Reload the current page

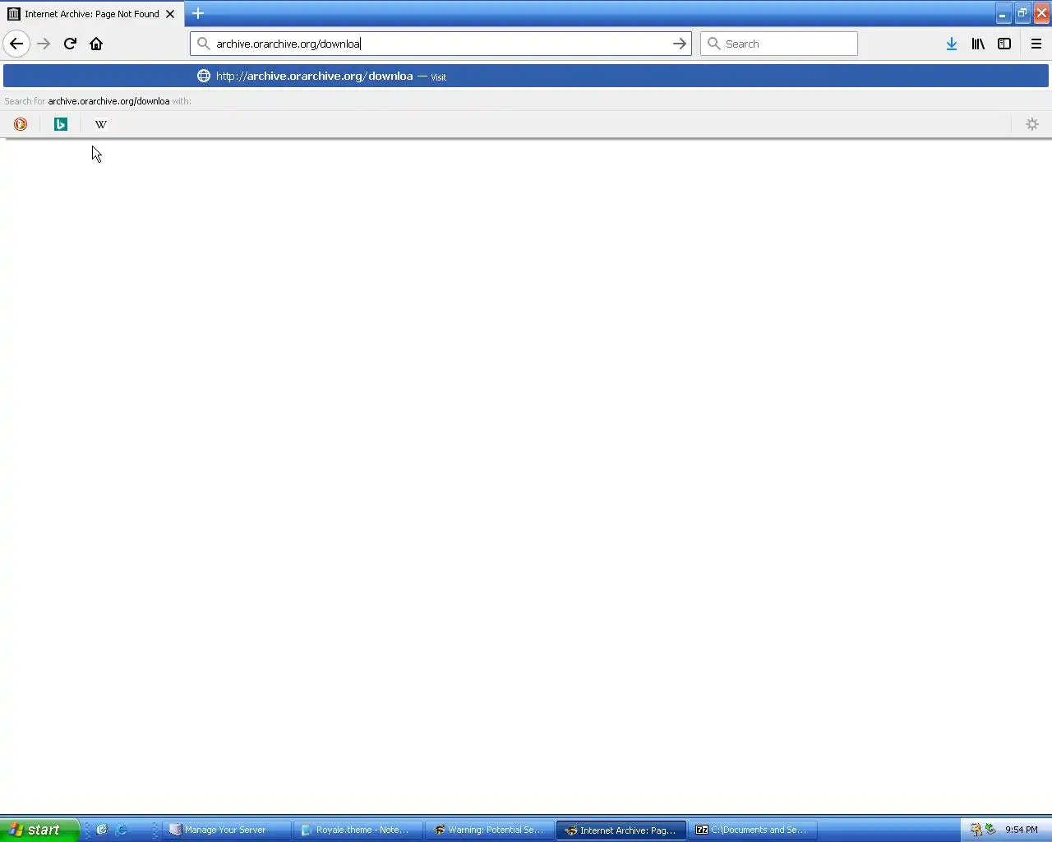click(70, 44)
